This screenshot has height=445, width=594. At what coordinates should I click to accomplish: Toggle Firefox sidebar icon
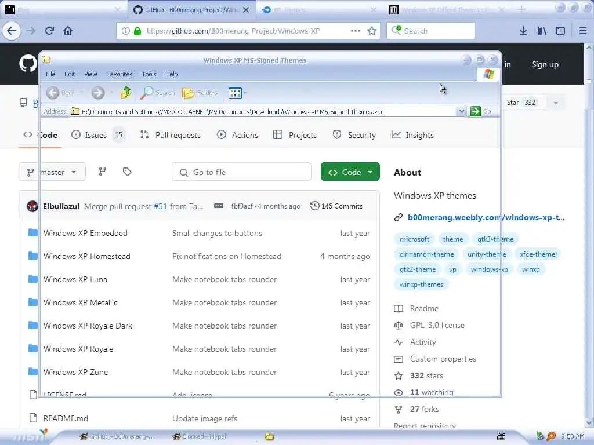click(560, 31)
